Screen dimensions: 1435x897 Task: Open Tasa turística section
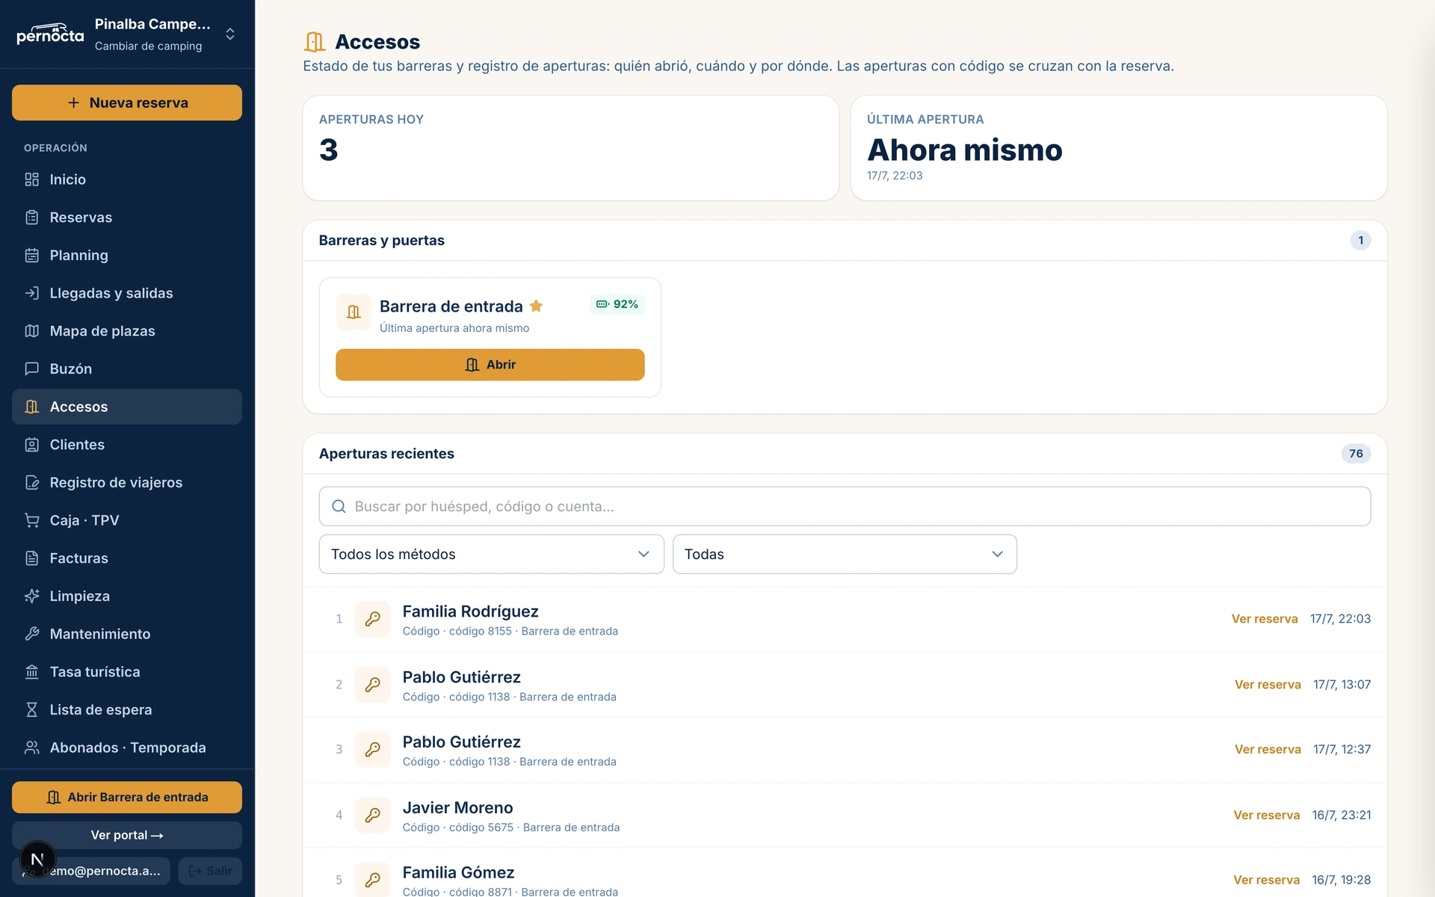pos(127,672)
